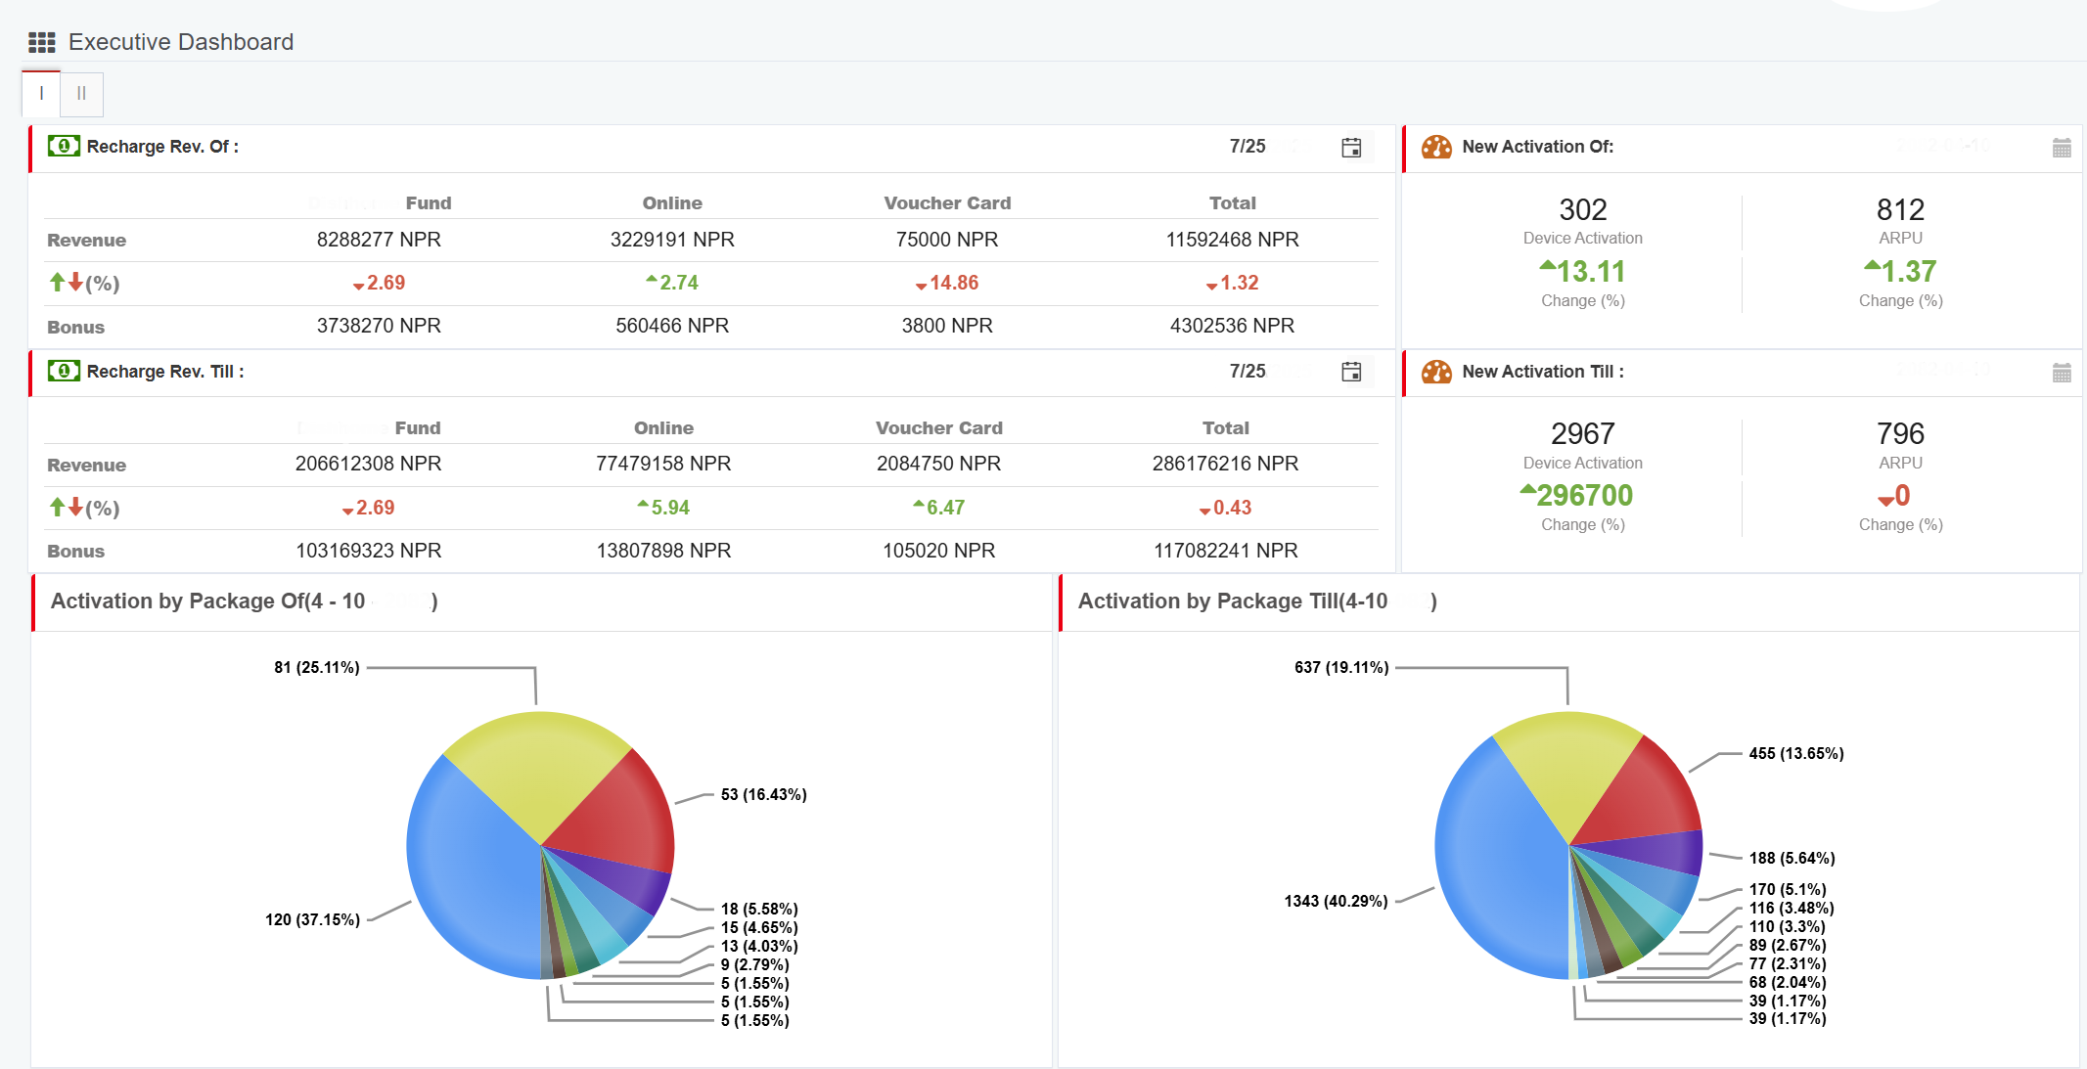Switch to dashboard tab II

point(81,94)
